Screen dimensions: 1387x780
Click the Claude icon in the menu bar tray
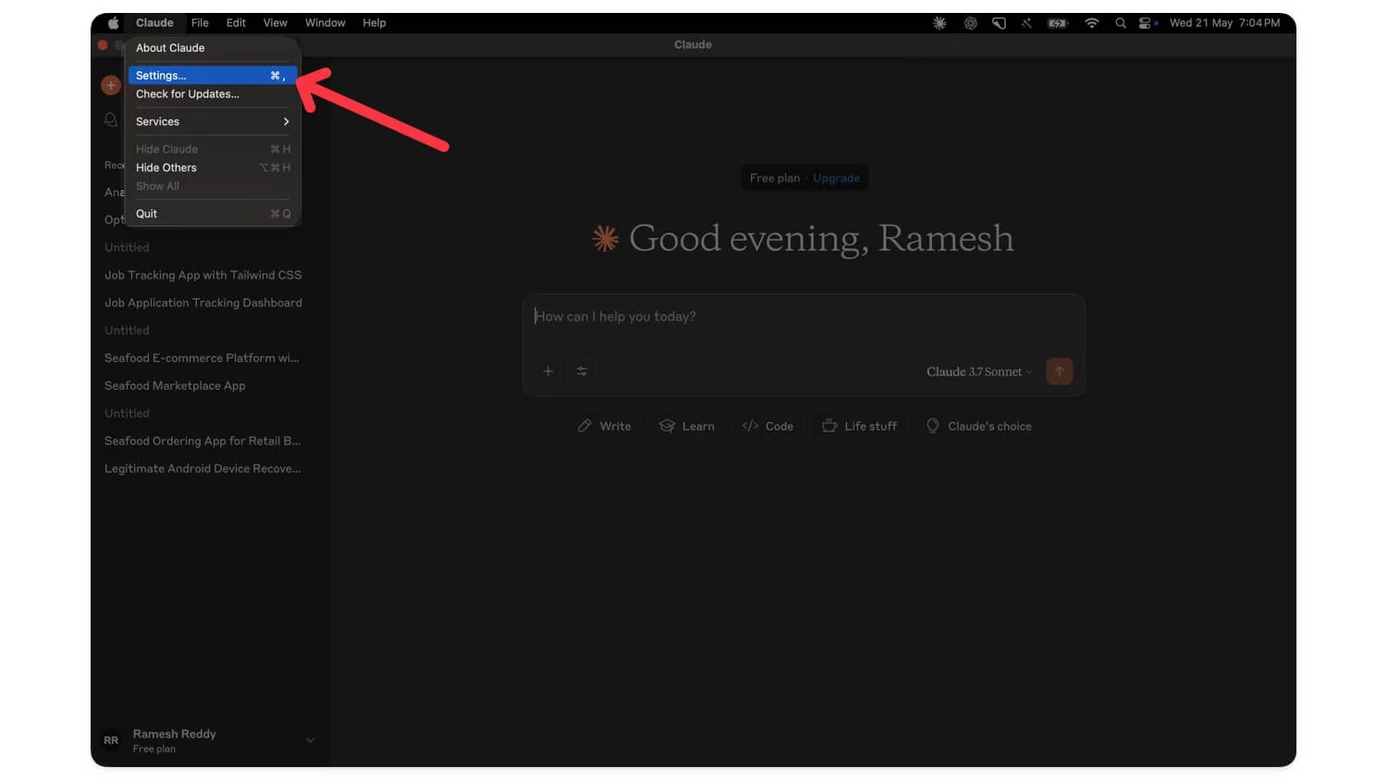(x=939, y=23)
